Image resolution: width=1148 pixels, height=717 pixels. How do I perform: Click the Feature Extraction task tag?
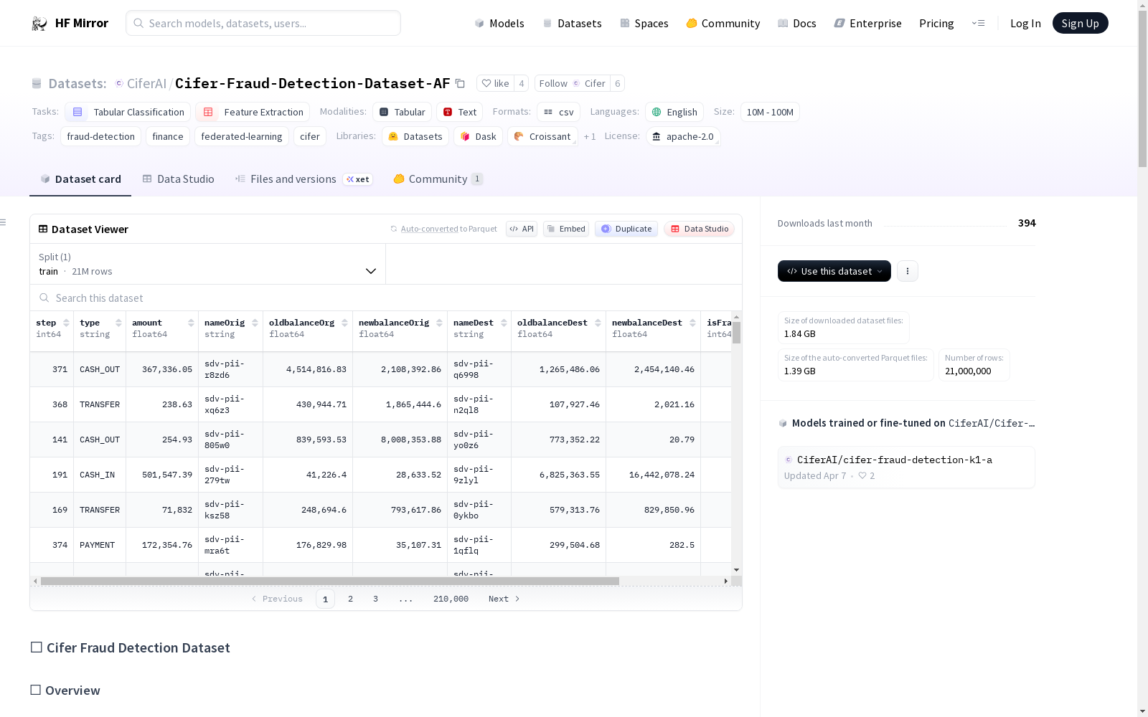[x=253, y=112]
